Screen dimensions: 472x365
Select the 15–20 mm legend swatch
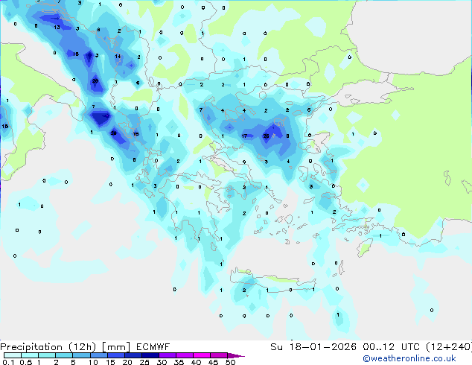(x=116, y=355)
